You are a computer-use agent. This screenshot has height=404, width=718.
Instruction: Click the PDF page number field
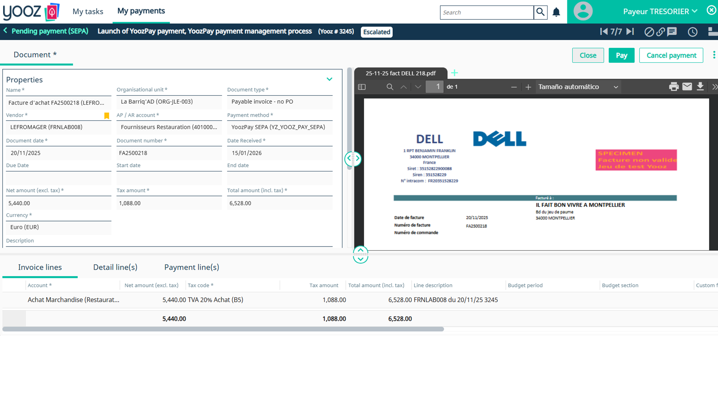[x=435, y=87]
